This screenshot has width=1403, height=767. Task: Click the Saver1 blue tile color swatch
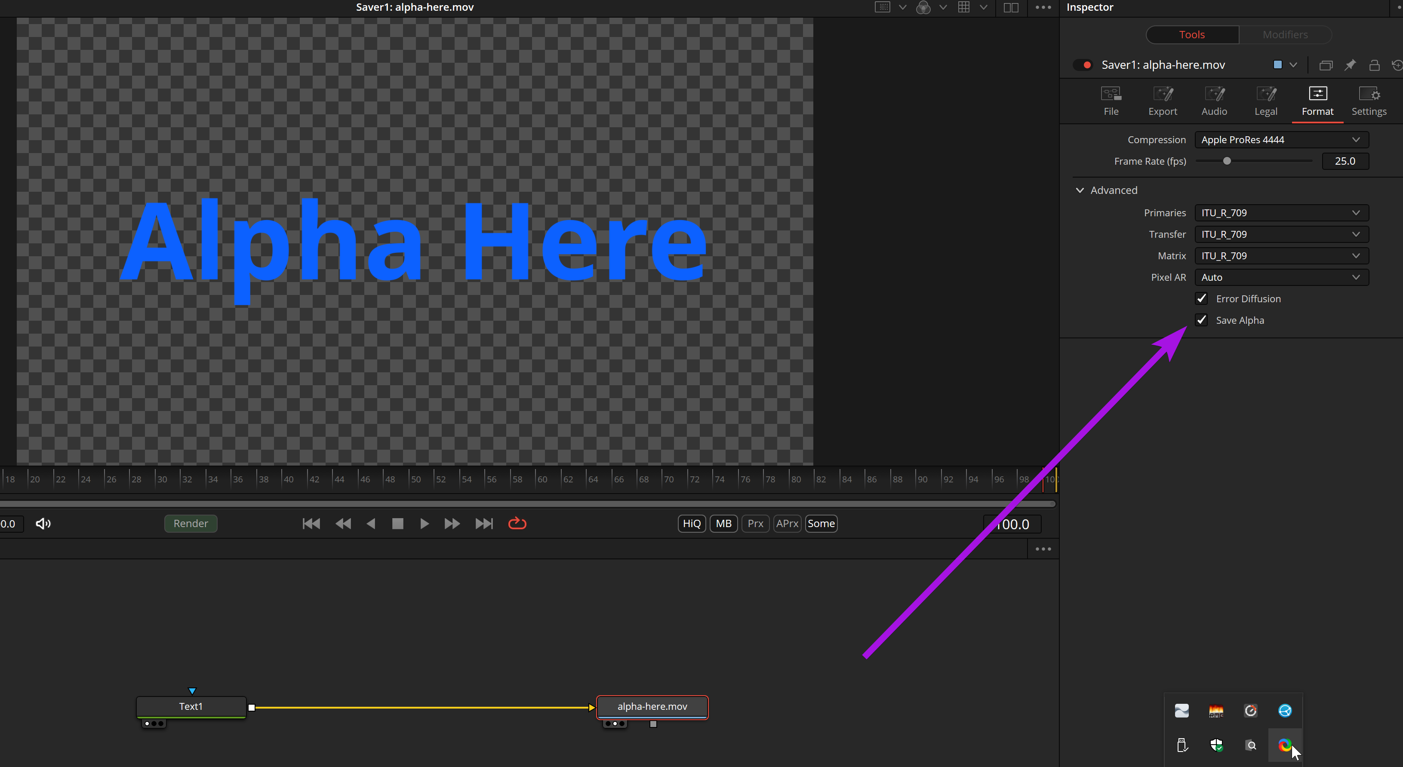tap(1277, 65)
